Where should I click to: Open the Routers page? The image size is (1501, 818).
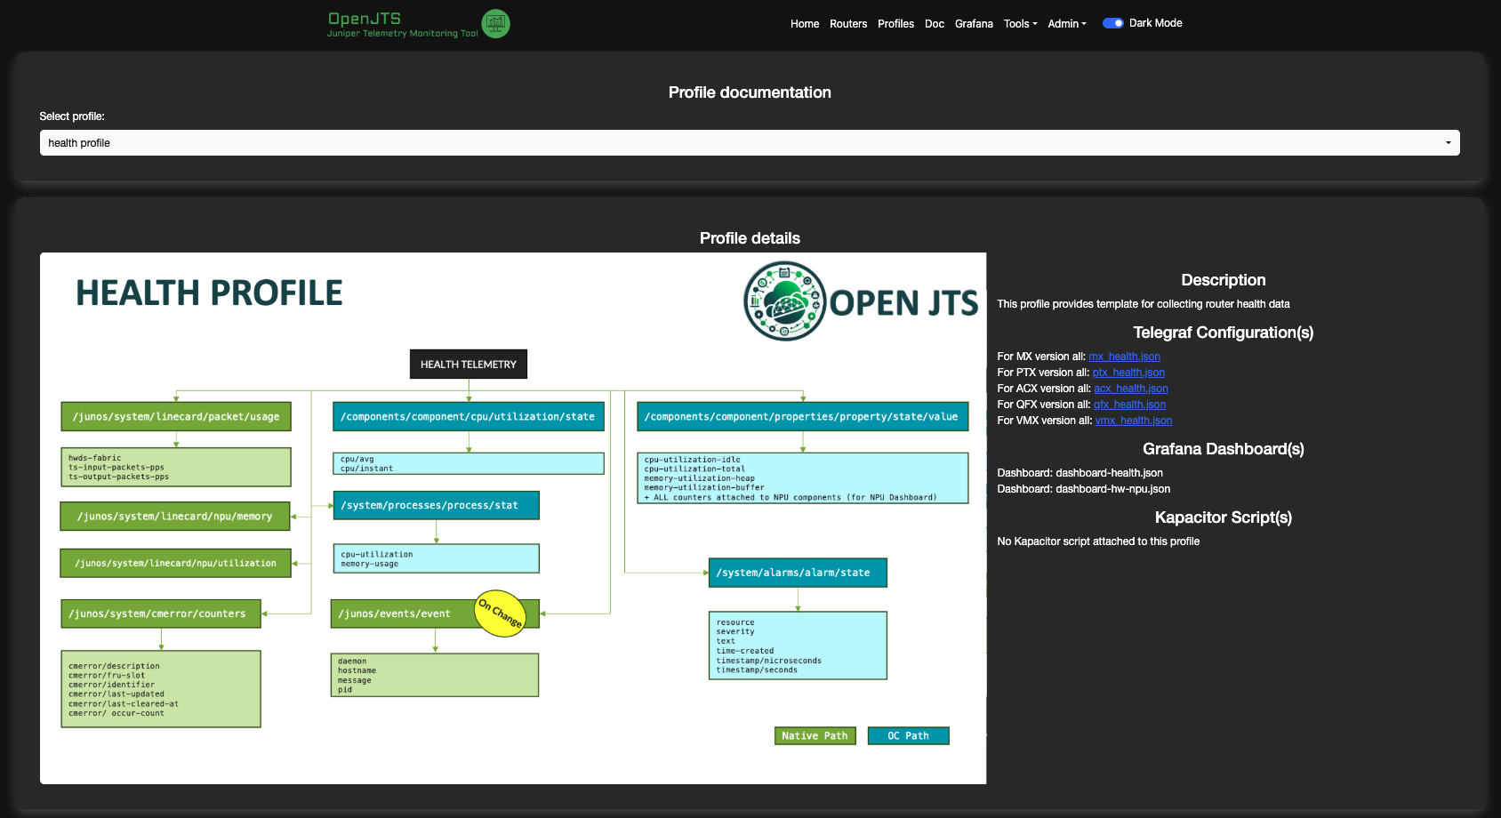[847, 24]
